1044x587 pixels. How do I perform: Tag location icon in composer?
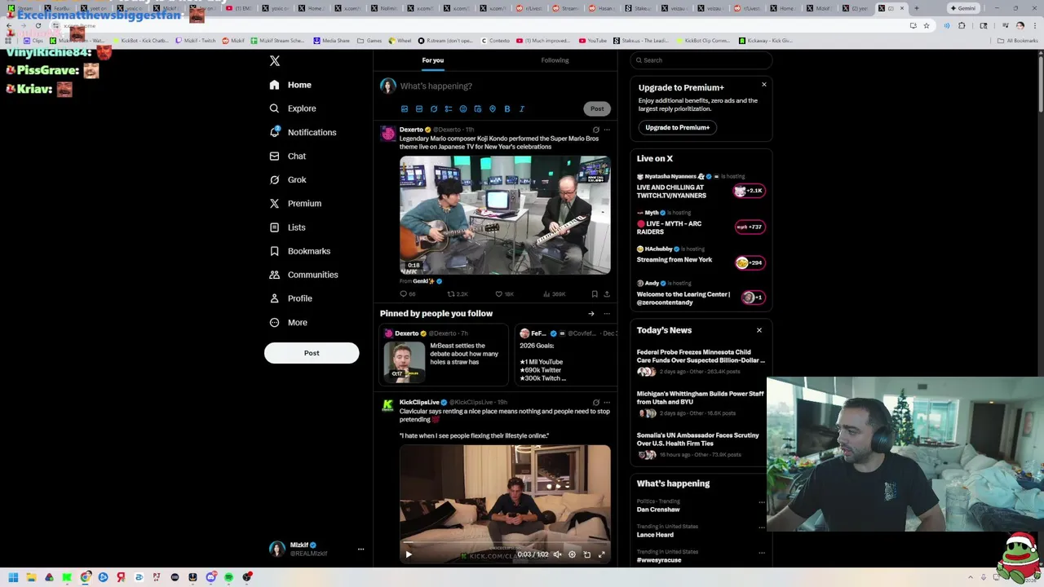[493, 108]
